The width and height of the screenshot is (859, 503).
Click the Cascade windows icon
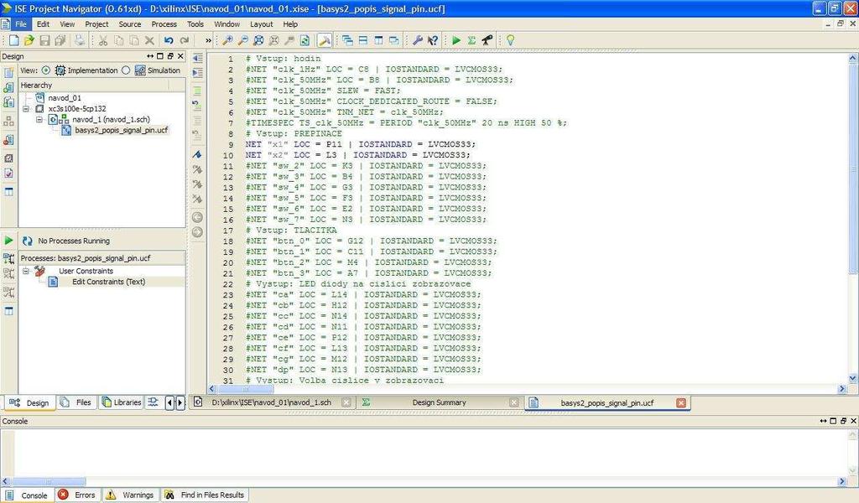(x=347, y=40)
